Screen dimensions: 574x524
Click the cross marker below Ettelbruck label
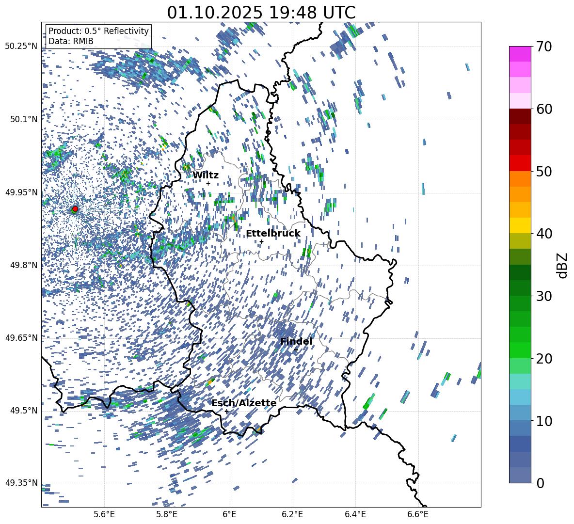coord(261,241)
